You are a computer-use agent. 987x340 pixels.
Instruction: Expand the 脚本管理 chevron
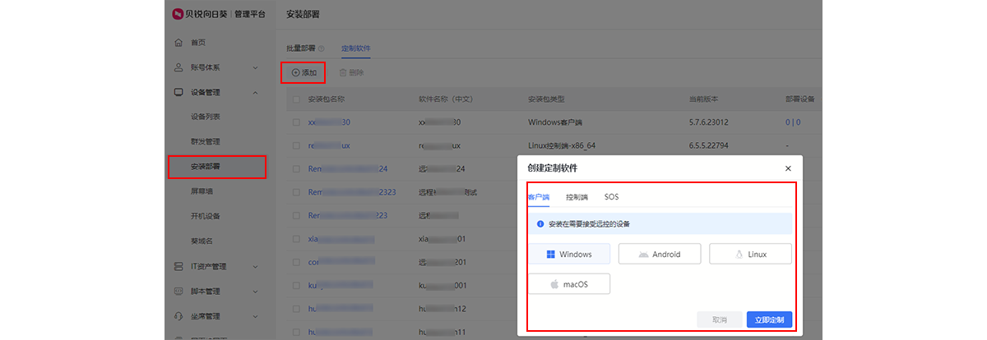pyautogui.click(x=255, y=291)
